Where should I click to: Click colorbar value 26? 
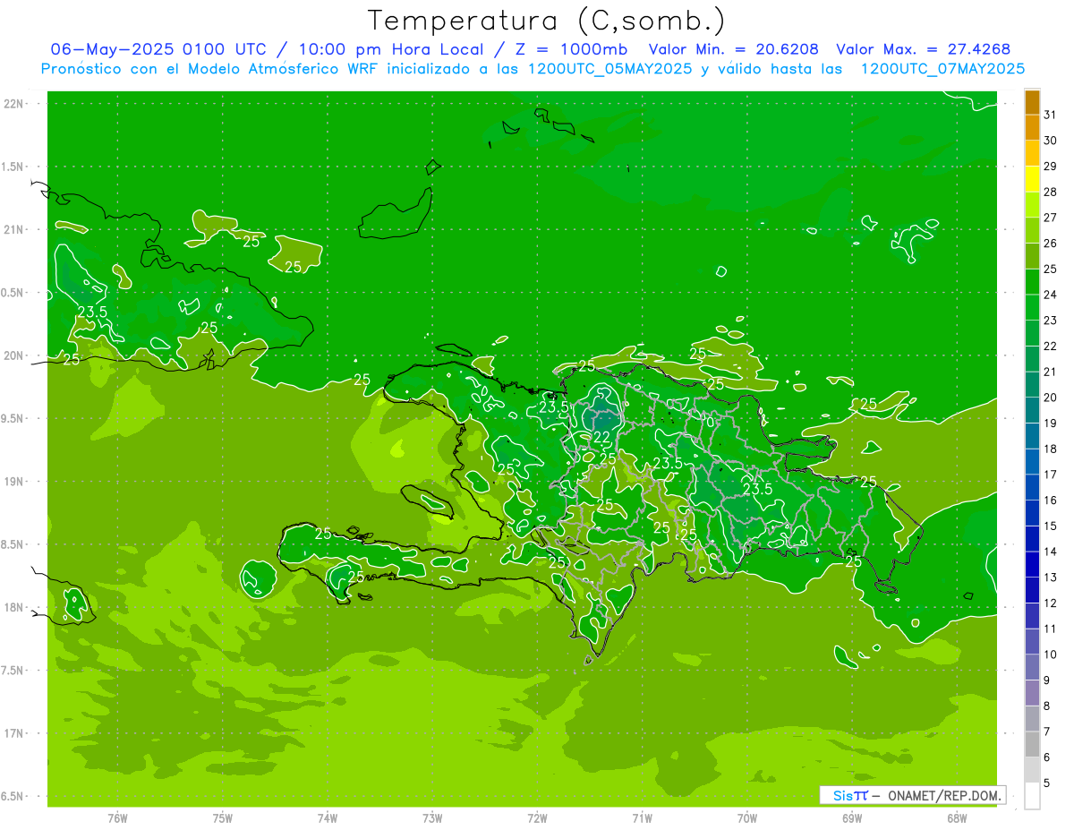1051,244
